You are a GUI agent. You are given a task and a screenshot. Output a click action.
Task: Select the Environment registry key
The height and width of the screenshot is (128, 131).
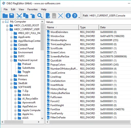pos(25,52)
